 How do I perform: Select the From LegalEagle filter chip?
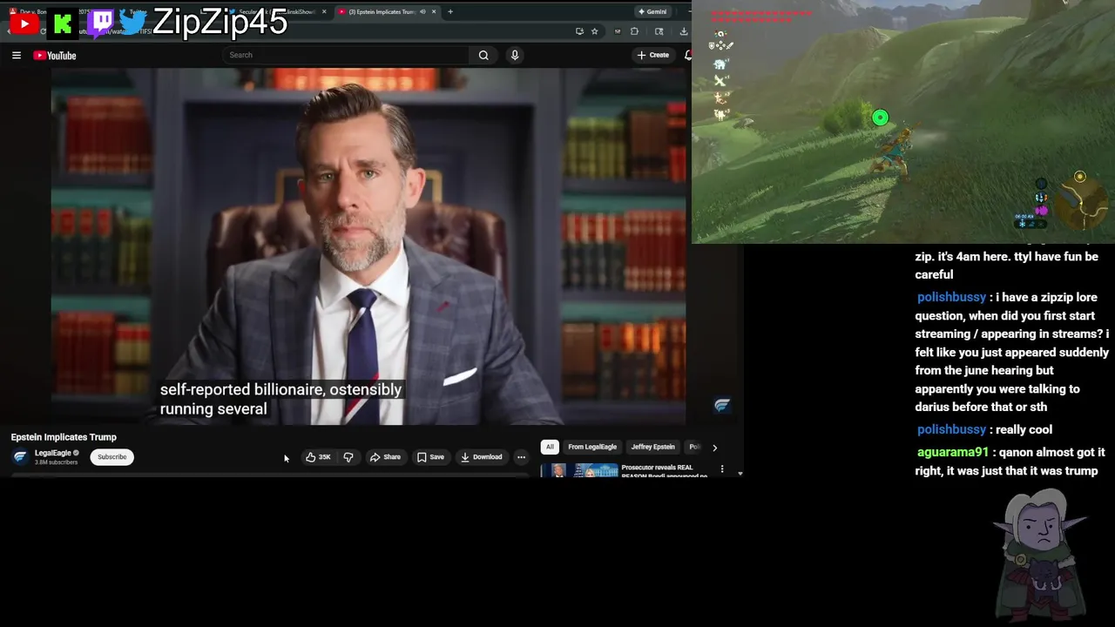(x=592, y=447)
